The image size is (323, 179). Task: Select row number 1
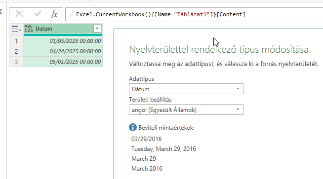pos(16,41)
